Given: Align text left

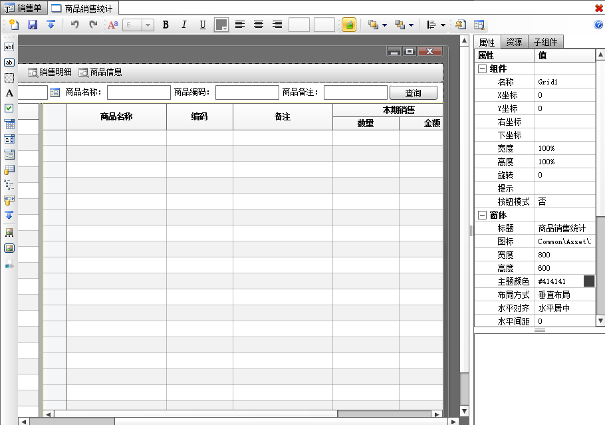Looking at the screenshot, I should [240, 25].
